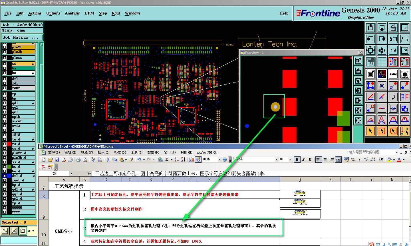Select the rectangle-area pointer selection tool
411x246 pixels.
(382, 131)
